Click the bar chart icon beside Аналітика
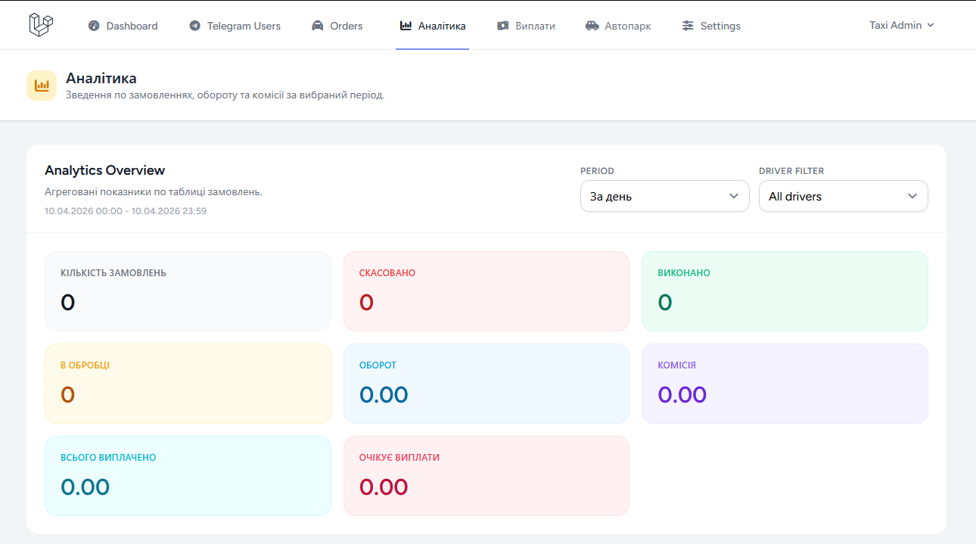This screenshot has height=544, width=976. (406, 26)
